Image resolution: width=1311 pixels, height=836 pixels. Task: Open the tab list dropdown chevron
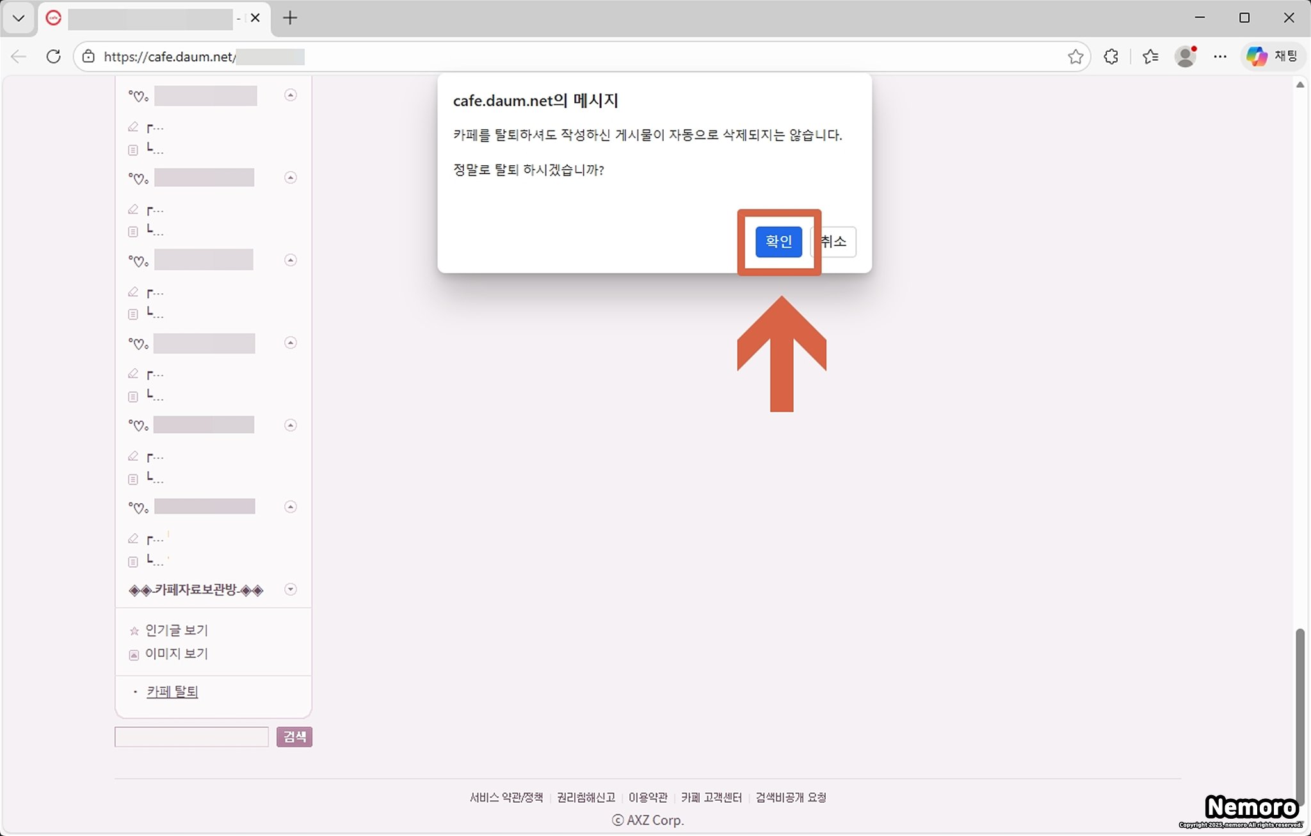click(19, 18)
